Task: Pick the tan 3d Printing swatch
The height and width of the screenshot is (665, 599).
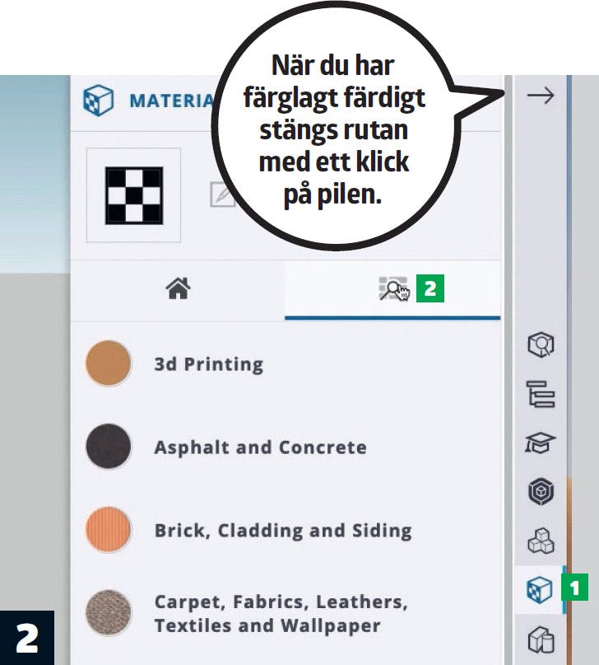Action: (109, 363)
